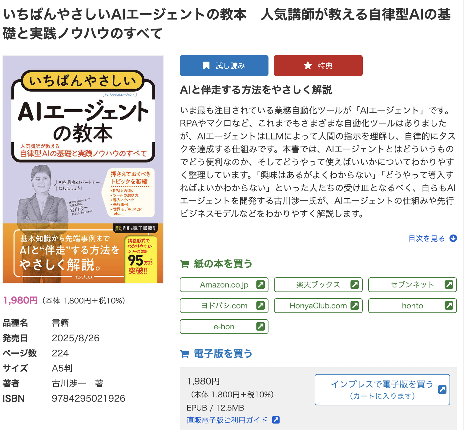Click the book cover image
Viewport: 464px width, 430px height.
click(x=83, y=169)
